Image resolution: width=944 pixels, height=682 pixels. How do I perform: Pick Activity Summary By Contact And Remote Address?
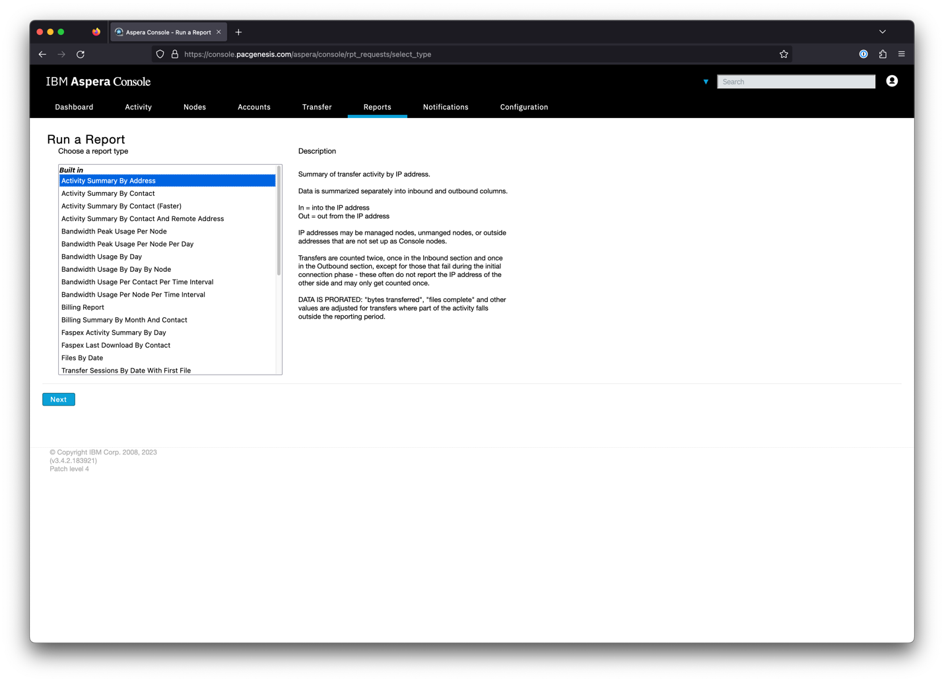167,218
